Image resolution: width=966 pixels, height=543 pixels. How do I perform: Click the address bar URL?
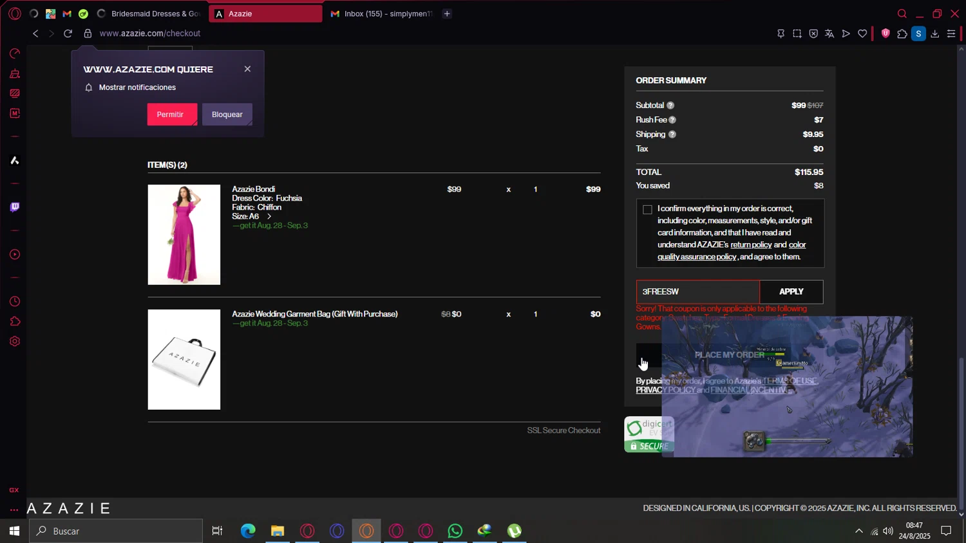pyautogui.click(x=150, y=33)
